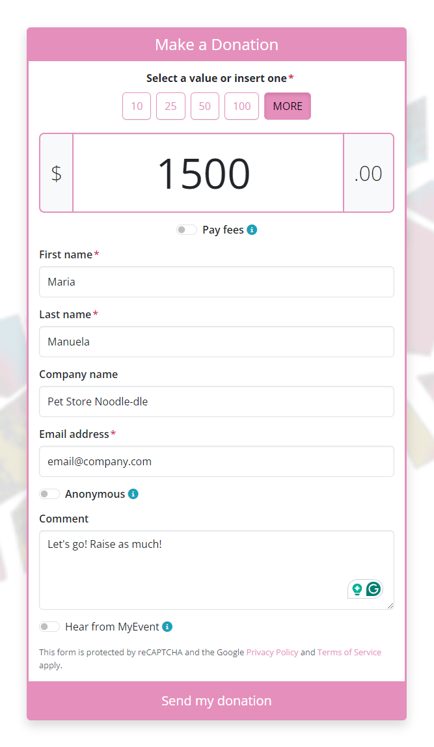Click the Anonymous info icon
434x747 pixels.
point(133,494)
